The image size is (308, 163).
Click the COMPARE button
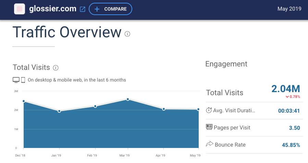110,9
